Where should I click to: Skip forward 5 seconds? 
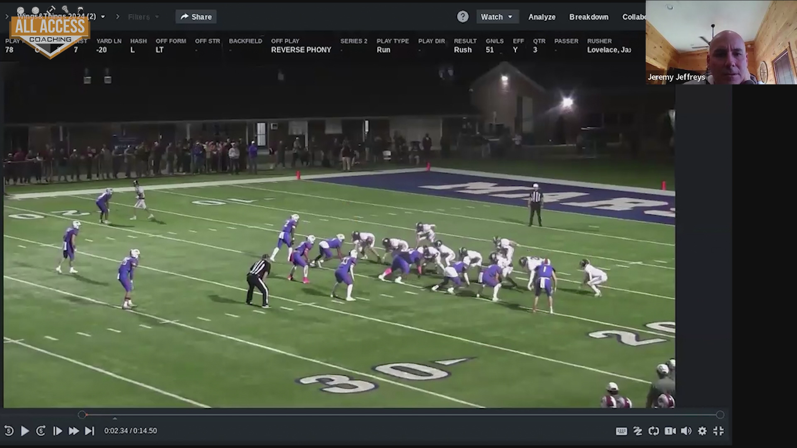coord(41,431)
